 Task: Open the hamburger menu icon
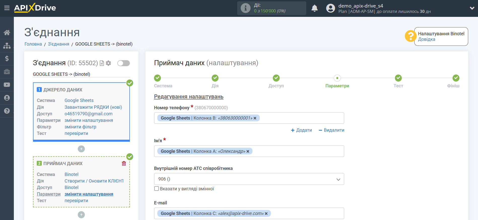click(x=7, y=8)
